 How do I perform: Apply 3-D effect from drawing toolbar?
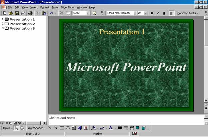click(x=144, y=128)
